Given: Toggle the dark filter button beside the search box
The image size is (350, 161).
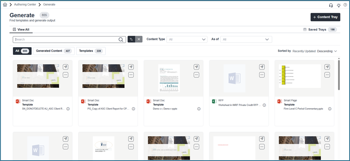Looking at the screenshot, I should [x=131, y=39].
